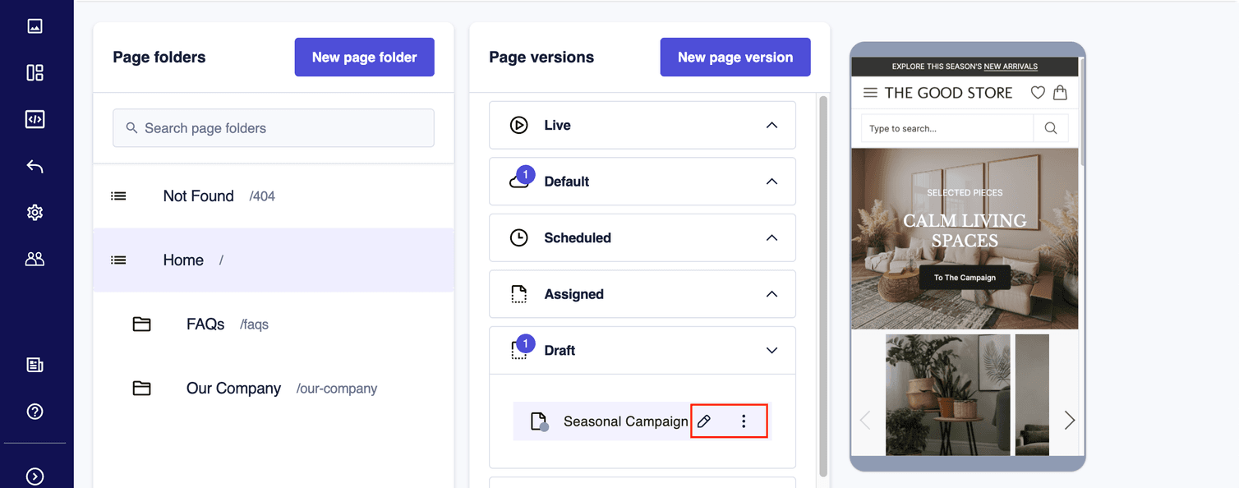Open the three-dot menu for Seasonal Campaign
1239x488 pixels.
pyautogui.click(x=744, y=421)
